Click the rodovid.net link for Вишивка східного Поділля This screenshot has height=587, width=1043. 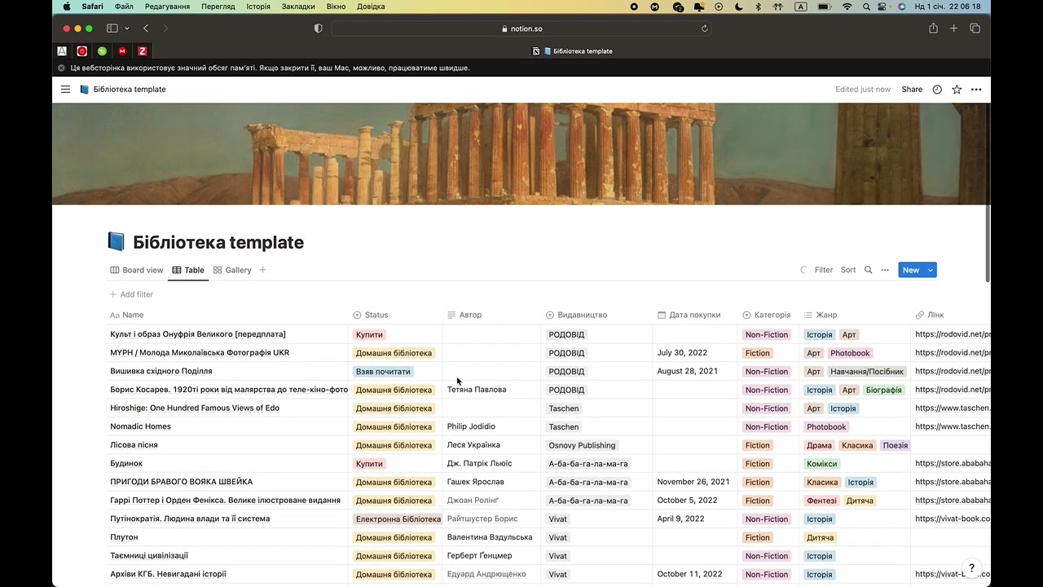coord(953,371)
